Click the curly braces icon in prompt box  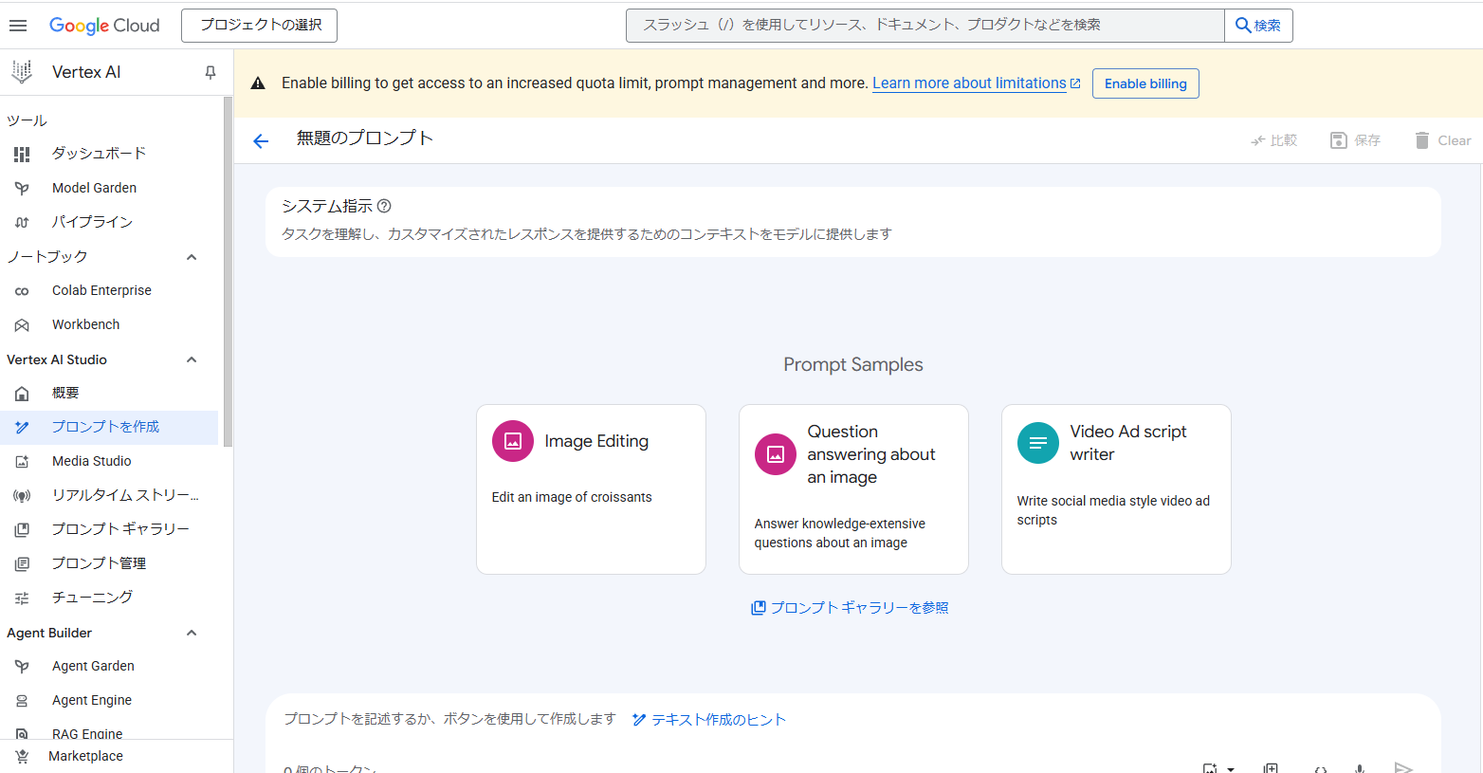tap(1320, 767)
